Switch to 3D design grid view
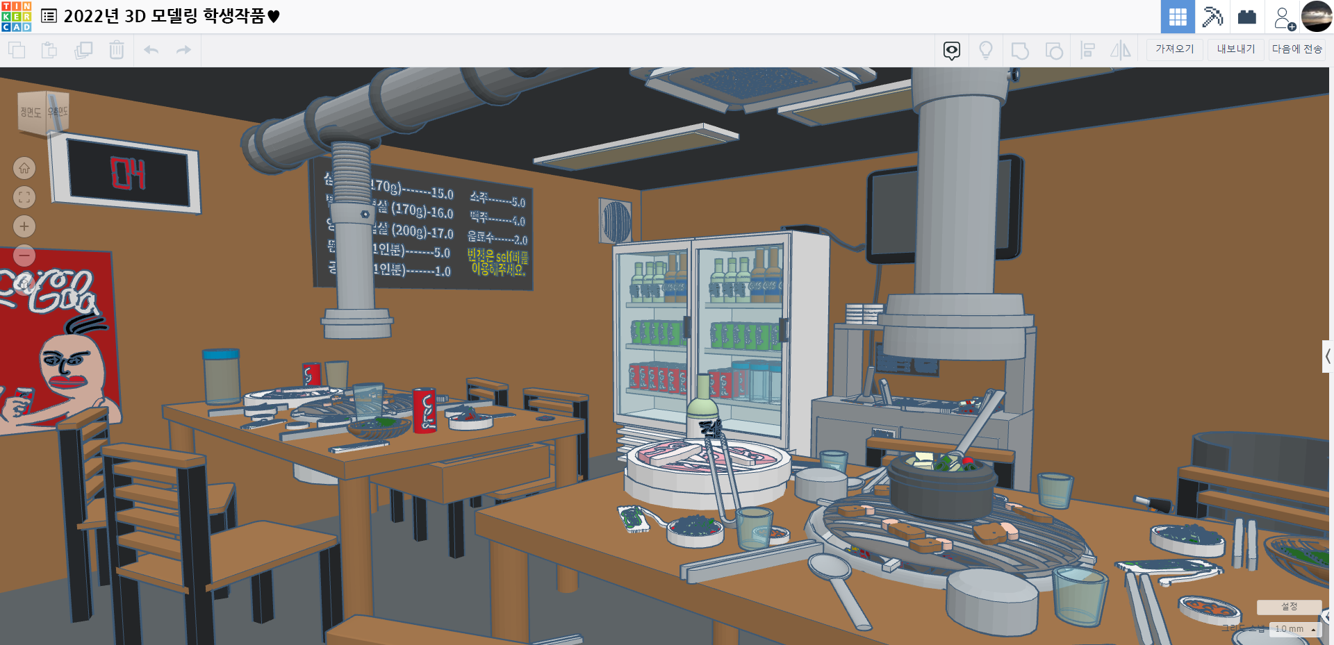 click(1178, 17)
